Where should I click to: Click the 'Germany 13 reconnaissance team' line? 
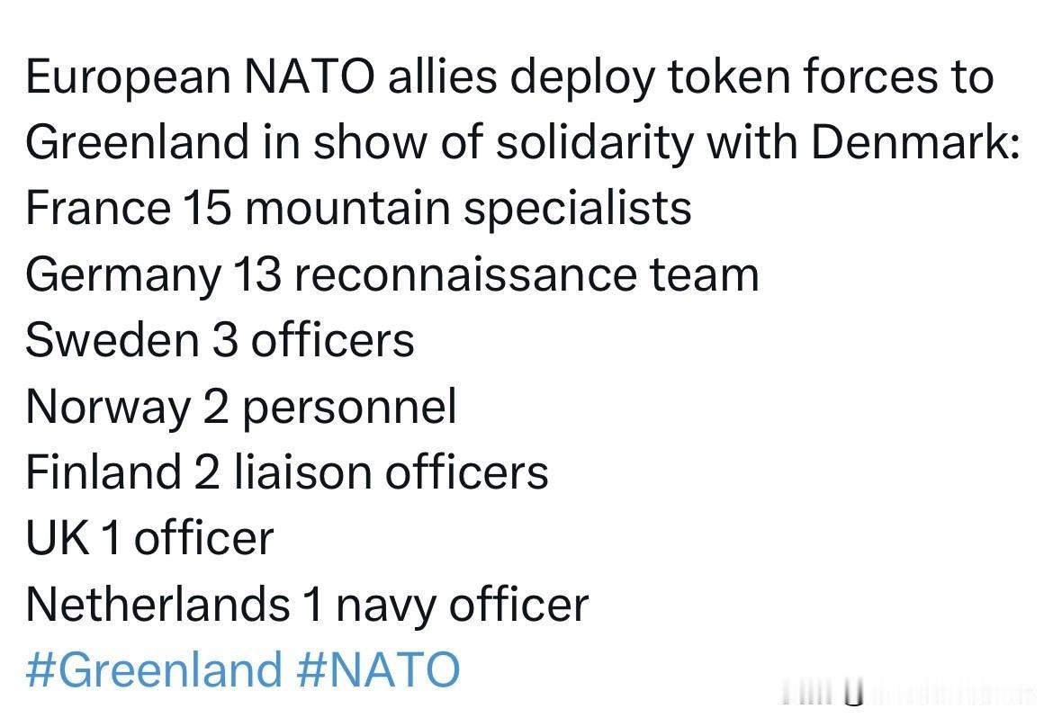pyautogui.click(x=392, y=275)
